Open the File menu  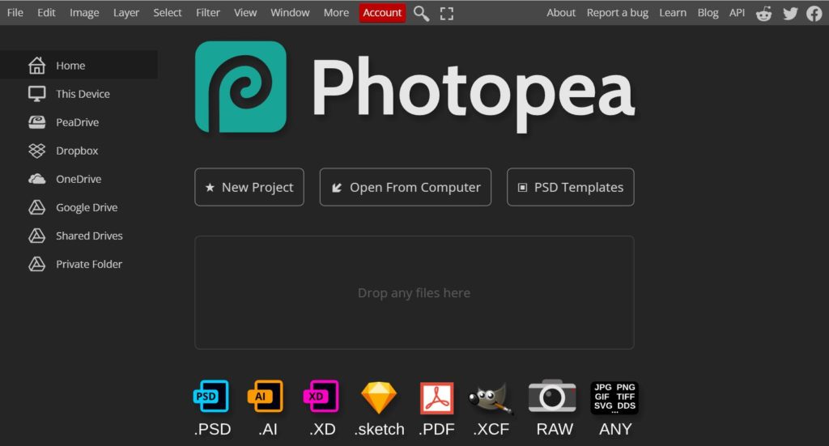(15, 13)
